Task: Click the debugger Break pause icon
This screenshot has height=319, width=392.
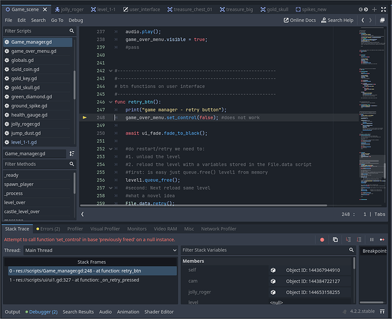Action: click(x=372, y=240)
